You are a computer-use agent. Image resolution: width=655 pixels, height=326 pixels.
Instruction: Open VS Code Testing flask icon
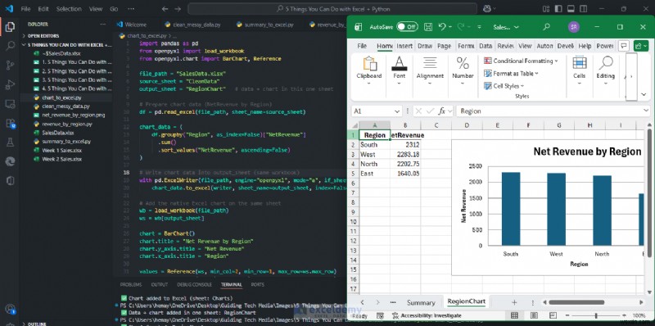click(10, 142)
